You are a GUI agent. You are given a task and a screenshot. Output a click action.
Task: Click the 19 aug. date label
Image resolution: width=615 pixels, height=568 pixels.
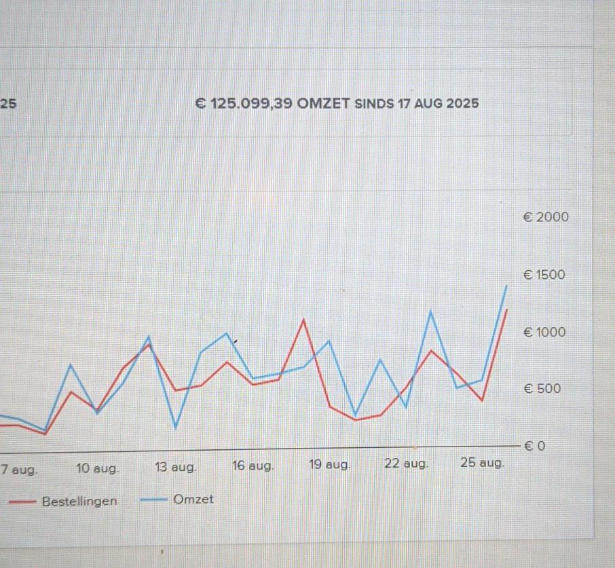click(x=329, y=465)
